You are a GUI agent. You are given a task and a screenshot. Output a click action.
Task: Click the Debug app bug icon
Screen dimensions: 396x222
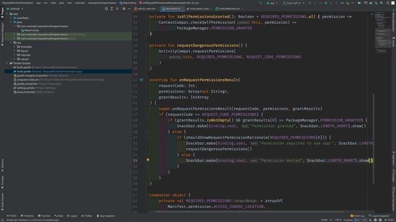325,3
